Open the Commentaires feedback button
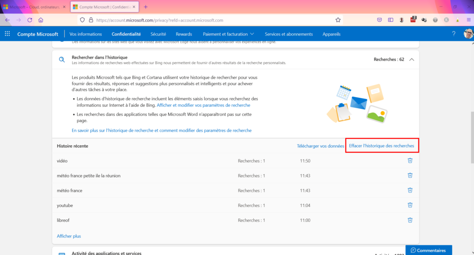This screenshot has width=474, height=255. 429,250
